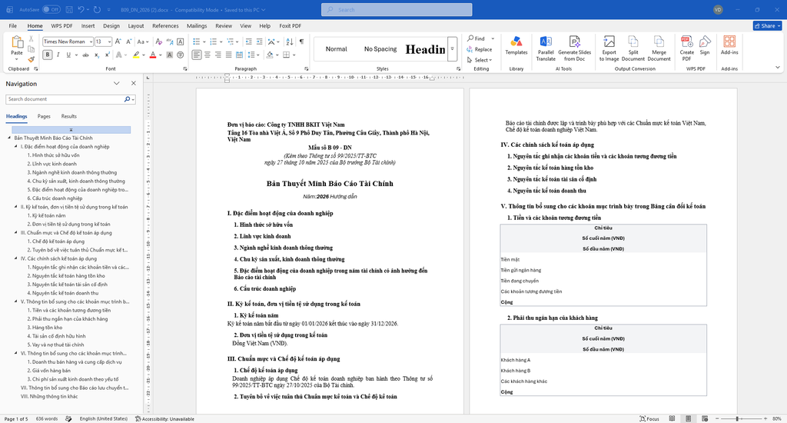Toggle Italic formatting
Screen dimensions: 787x423
(x=58, y=55)
